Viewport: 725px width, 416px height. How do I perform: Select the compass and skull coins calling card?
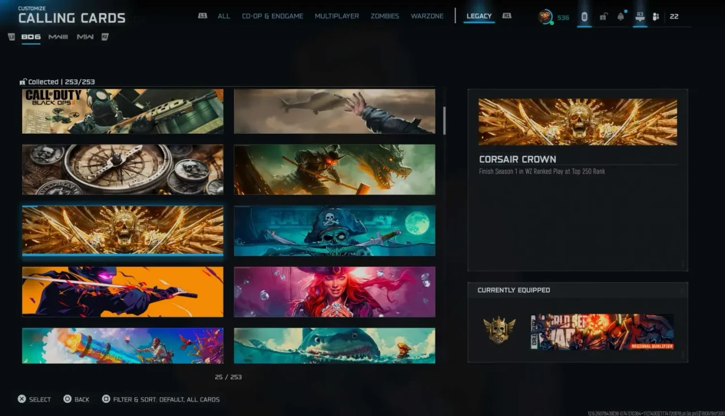(x=123, y=169)
